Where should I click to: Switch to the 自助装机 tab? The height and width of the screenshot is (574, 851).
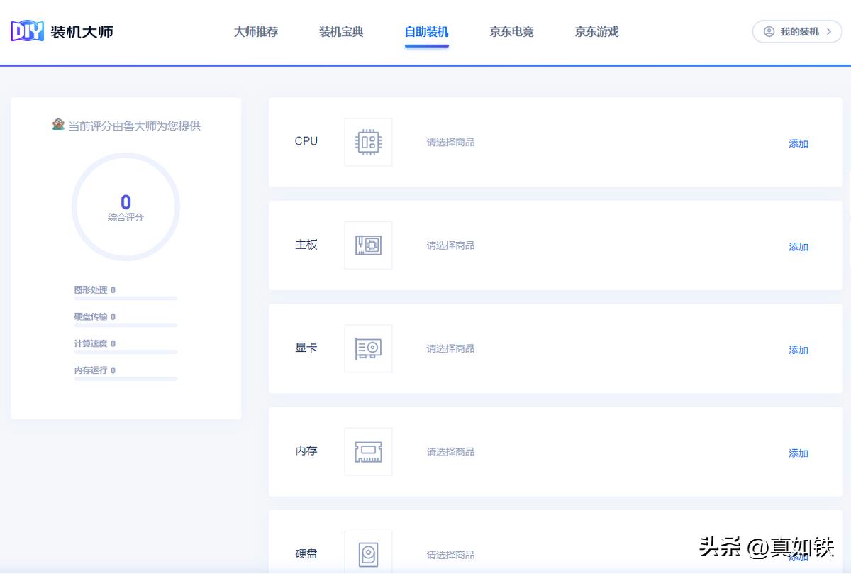(425, 31)
